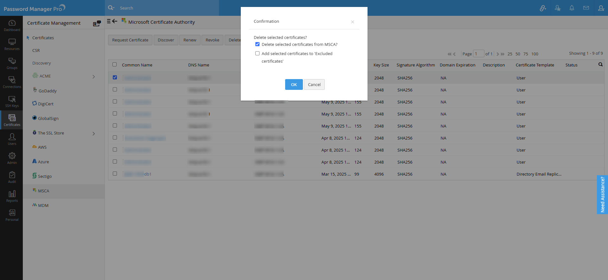This screenshot has width=608, height=280.
Task: Open the Users section in the sidebar
Action: [x=12, y=139]
